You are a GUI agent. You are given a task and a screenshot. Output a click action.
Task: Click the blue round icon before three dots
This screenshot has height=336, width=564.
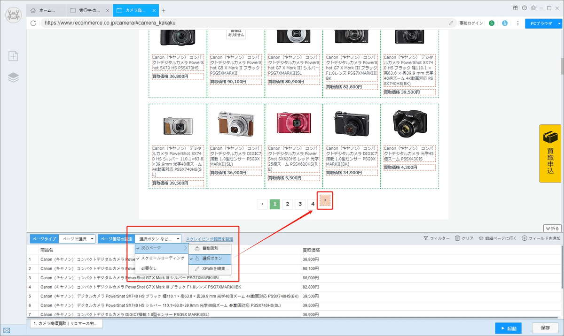[x=505, y=23]
